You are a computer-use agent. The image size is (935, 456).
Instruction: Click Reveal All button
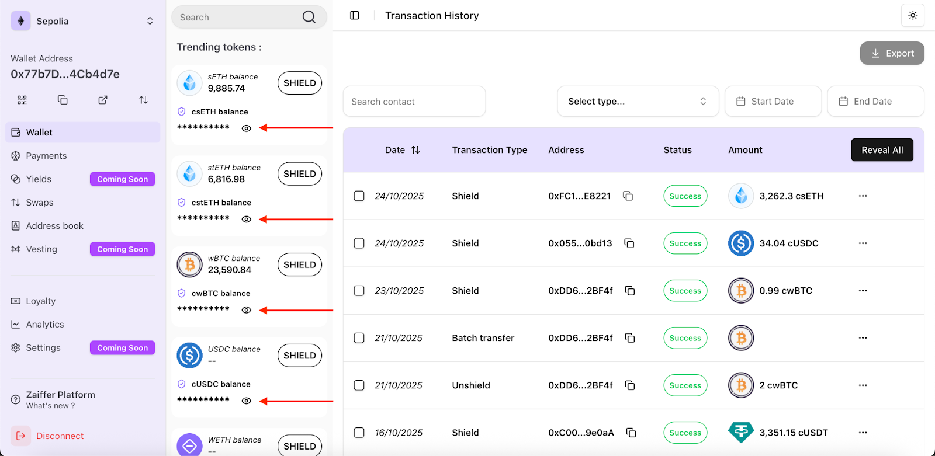point(882,150)
